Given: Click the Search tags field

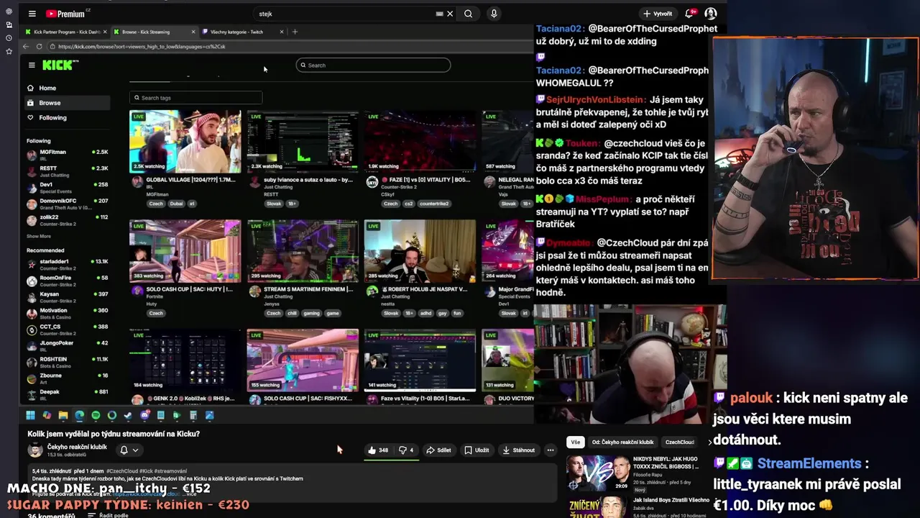Looking at the screenshot, I should (x=195, y=98).
